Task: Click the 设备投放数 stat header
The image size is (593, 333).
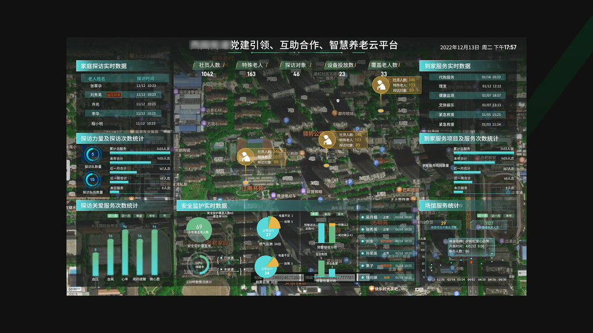Action: pos(340,65)
